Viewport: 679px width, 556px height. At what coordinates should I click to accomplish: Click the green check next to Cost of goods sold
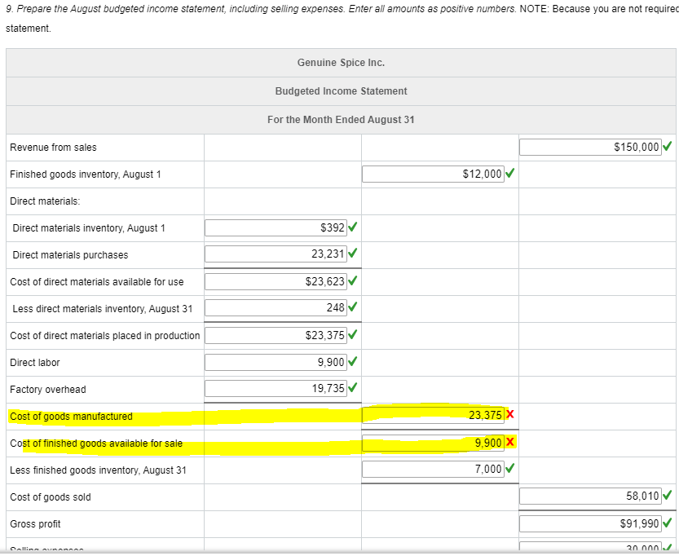[x=668, y=495]
